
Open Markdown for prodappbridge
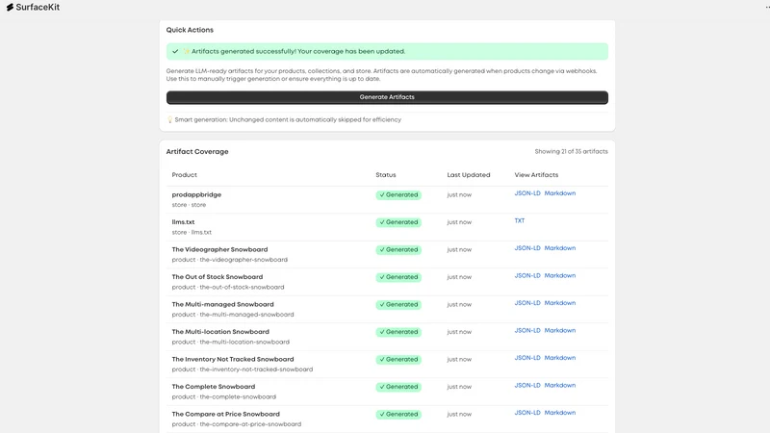click(560, 193)
